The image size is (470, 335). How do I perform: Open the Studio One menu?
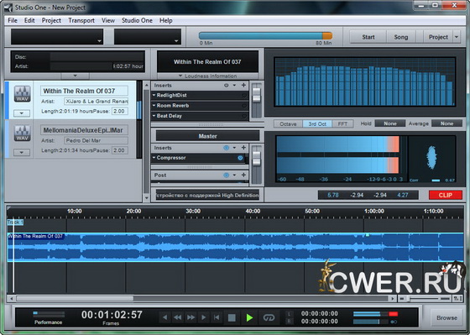click(137, 20)
